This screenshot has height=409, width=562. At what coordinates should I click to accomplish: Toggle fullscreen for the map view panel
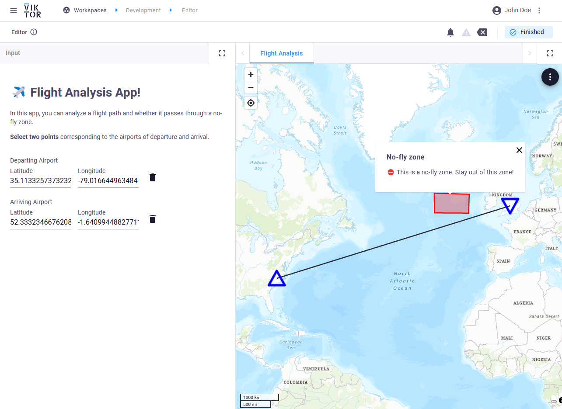pos(550,53)
